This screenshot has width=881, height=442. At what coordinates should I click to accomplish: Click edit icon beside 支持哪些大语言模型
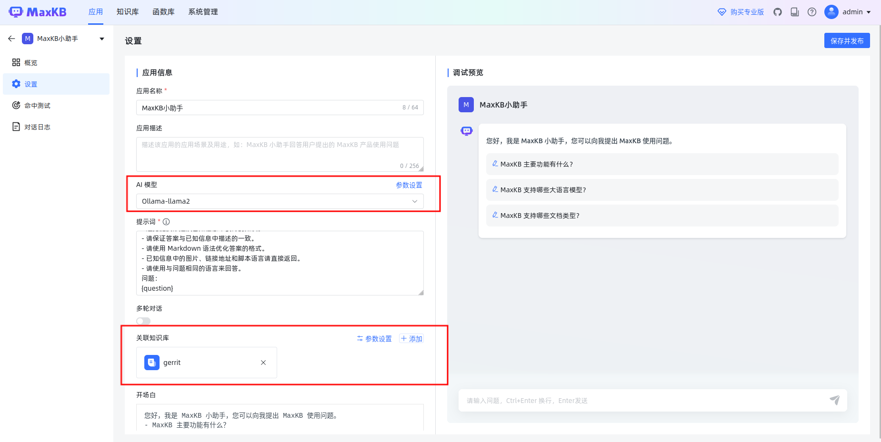[495, 189]
